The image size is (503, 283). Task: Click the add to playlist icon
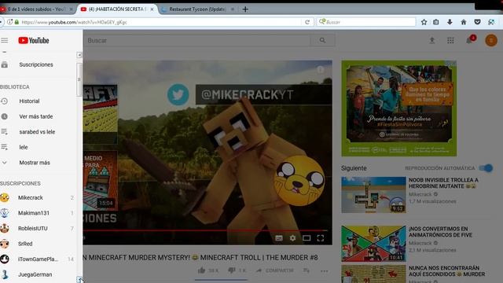307,270
